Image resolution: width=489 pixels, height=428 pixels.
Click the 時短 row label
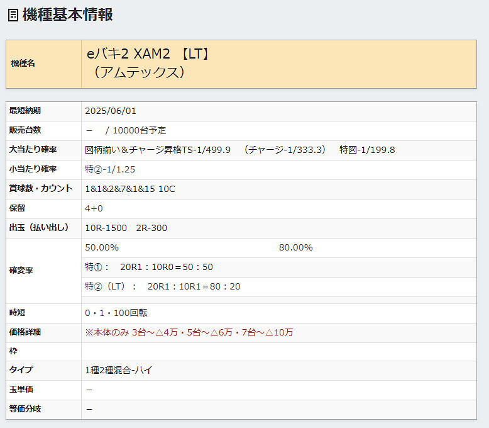17,312
